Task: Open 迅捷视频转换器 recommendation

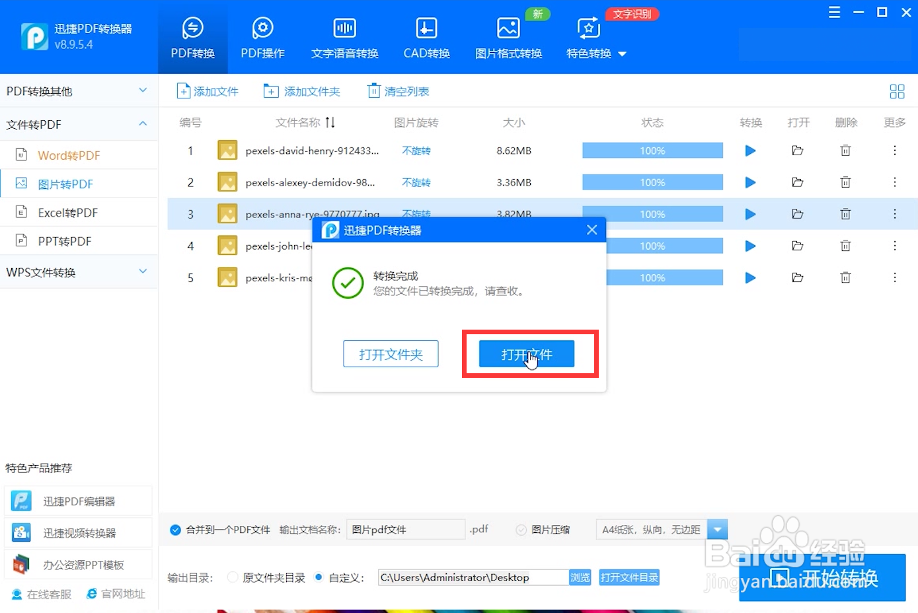Action: (x=78, y=533)
